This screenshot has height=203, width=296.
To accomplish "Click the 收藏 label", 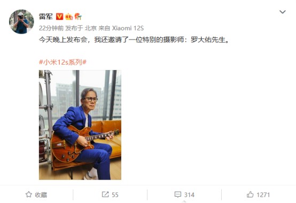I will coord(41,194).
